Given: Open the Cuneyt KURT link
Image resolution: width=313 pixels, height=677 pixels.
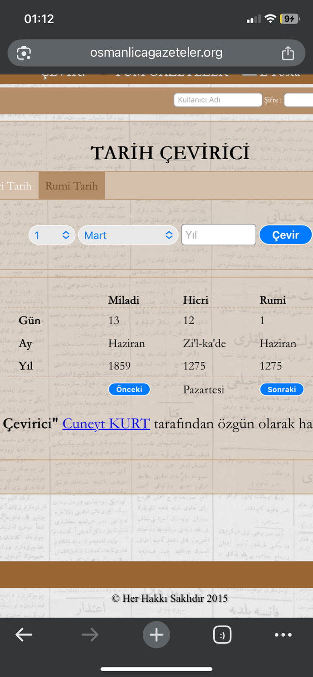Looking at the screenshot, I should tap(106, 423).
